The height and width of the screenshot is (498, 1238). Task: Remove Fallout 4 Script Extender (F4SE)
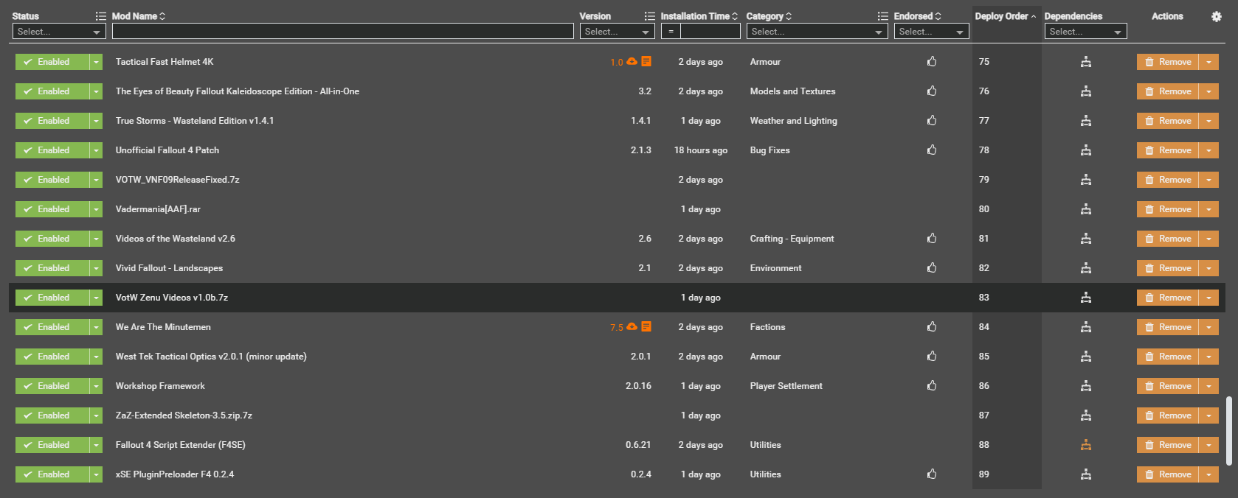pos(1168,445)
